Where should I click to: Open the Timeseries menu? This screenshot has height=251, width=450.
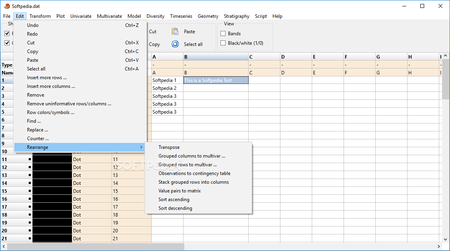pos(181,16)
